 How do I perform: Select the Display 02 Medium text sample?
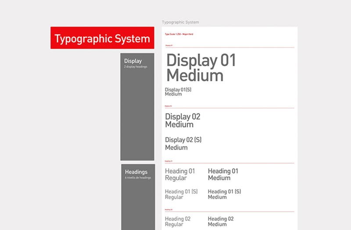(x=183, y=120)
